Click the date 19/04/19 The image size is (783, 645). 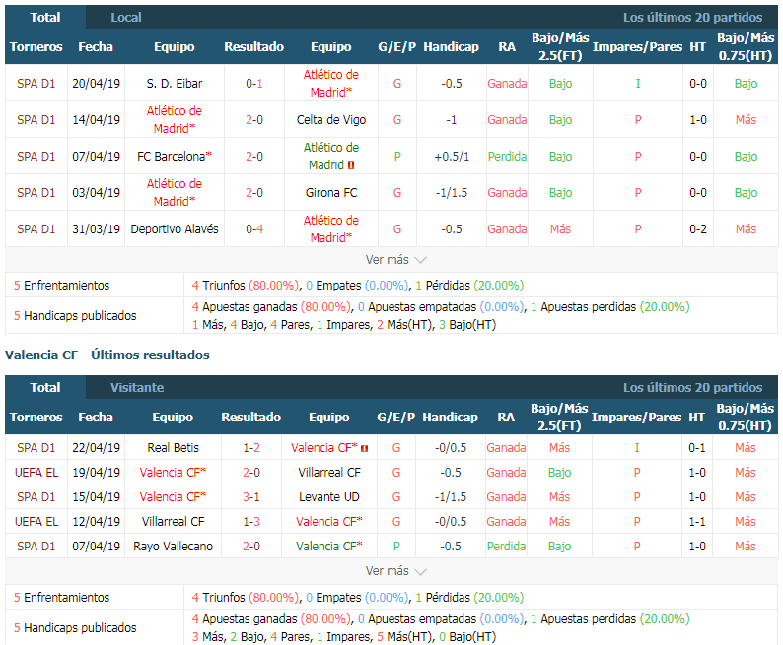click(96, 472)
